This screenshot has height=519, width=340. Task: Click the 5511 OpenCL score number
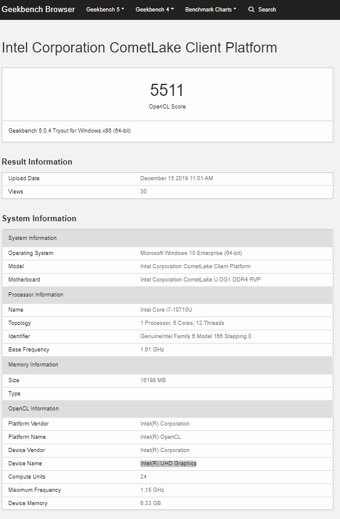[x=167, y=90]
